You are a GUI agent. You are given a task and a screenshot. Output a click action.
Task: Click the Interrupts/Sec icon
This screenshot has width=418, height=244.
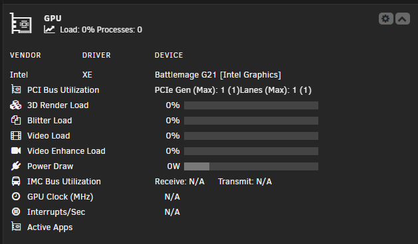tap(16, 212)
